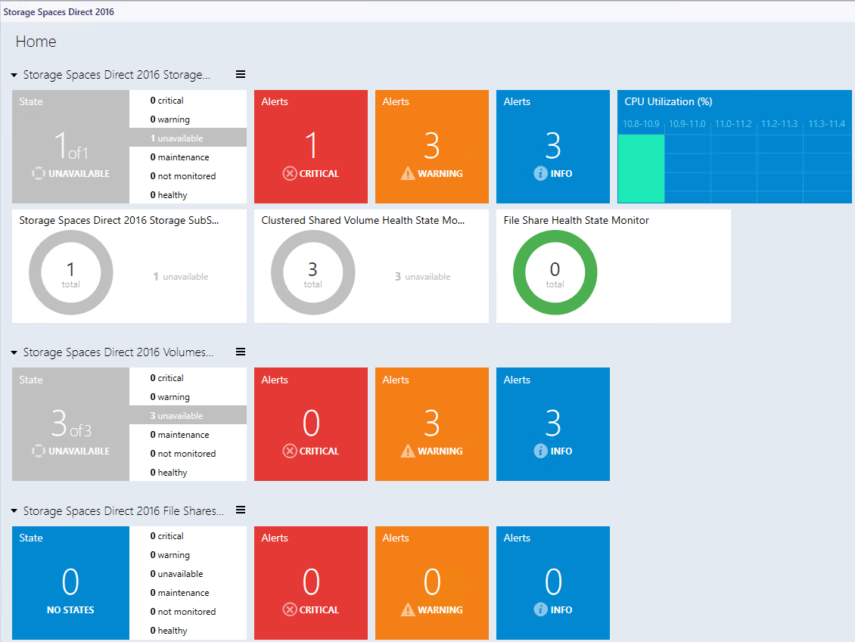Collapse the Storage Spaces Direct 2016 Storage section

pos(13,74)
